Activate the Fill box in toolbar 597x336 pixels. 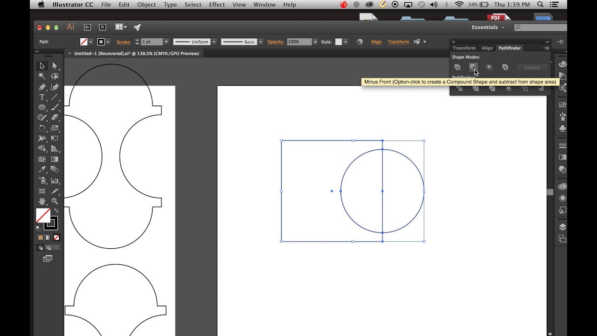(43, 215)
